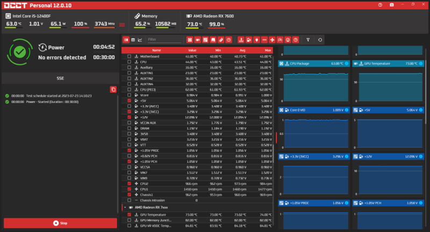Toggle the CPU sensor filter icon
Image resolution: width=430 pixels, height=232 pixels.
pos(190,40)
